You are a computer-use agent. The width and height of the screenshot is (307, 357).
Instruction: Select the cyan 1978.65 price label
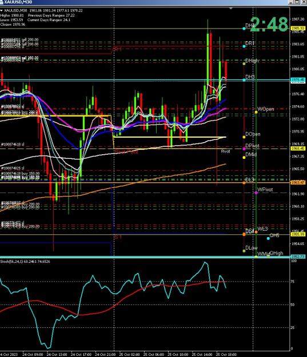[298, 80]
